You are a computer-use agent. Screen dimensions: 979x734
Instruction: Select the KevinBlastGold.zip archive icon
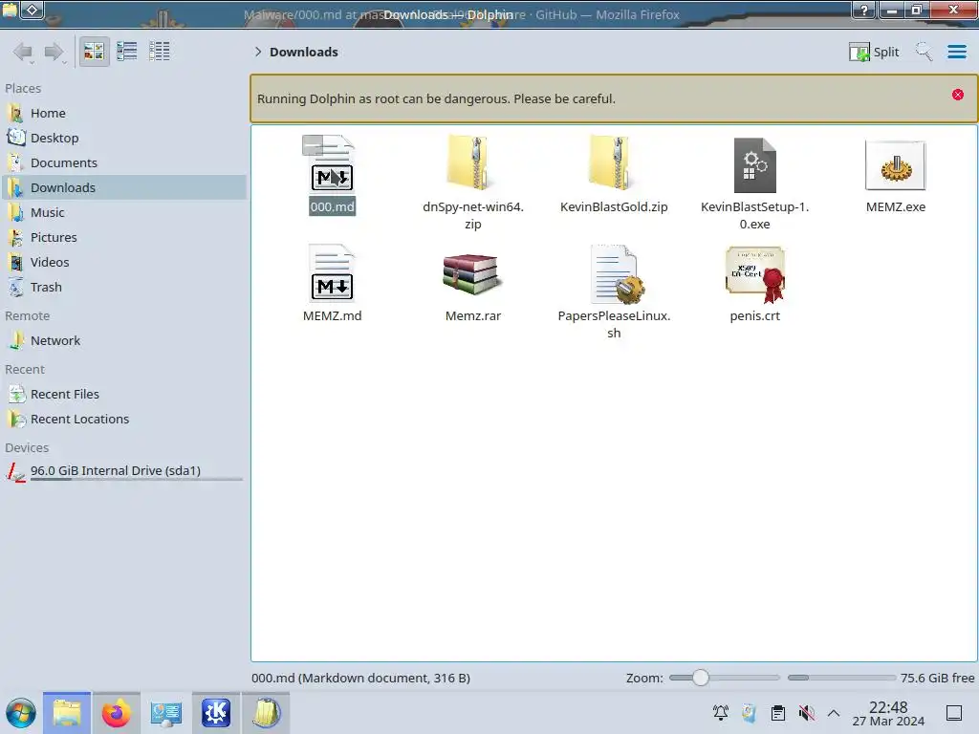pos(614,163)
